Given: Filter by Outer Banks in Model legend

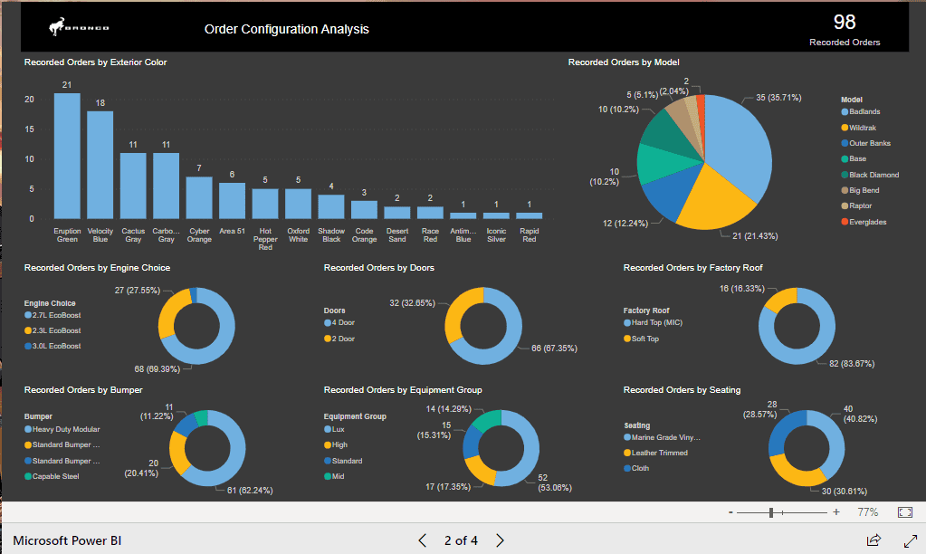Looking at the screenshot, I should [865, 143].
